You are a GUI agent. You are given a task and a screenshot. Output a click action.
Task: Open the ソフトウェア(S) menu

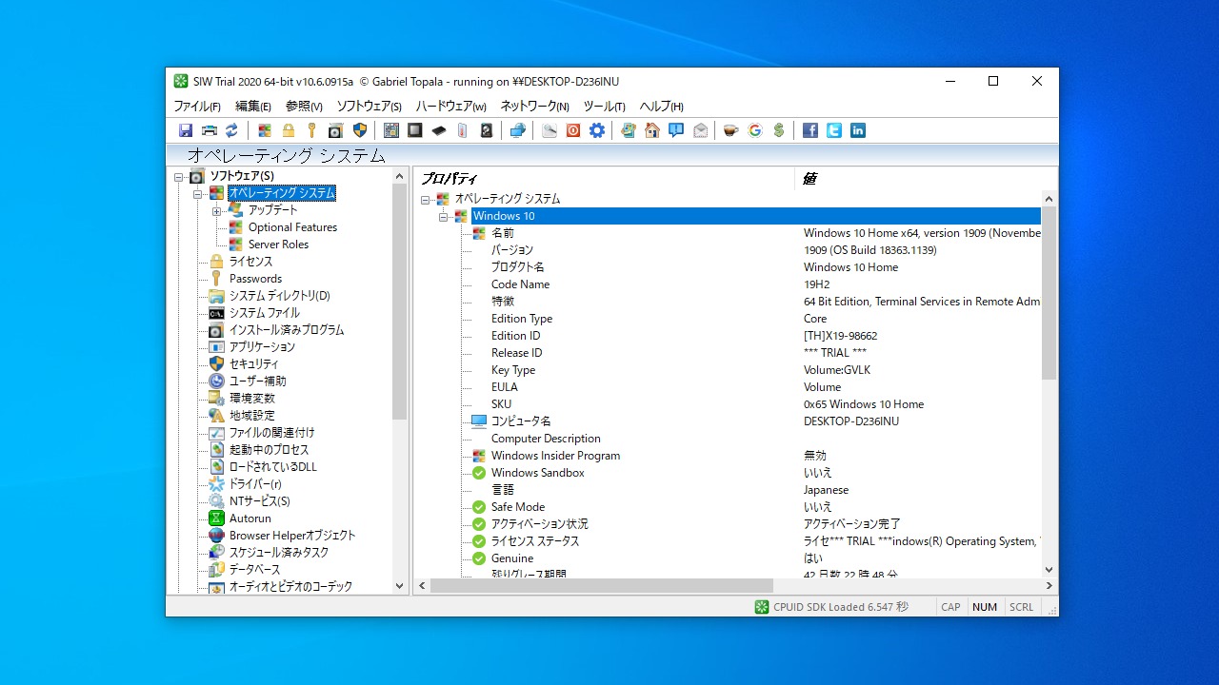(x=370, y=106)
